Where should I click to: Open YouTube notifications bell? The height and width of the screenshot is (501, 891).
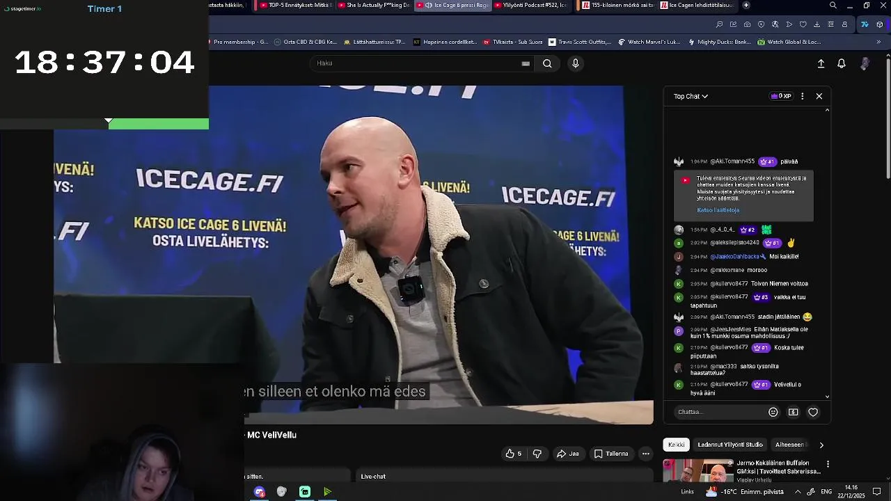[x=842, y=63]
